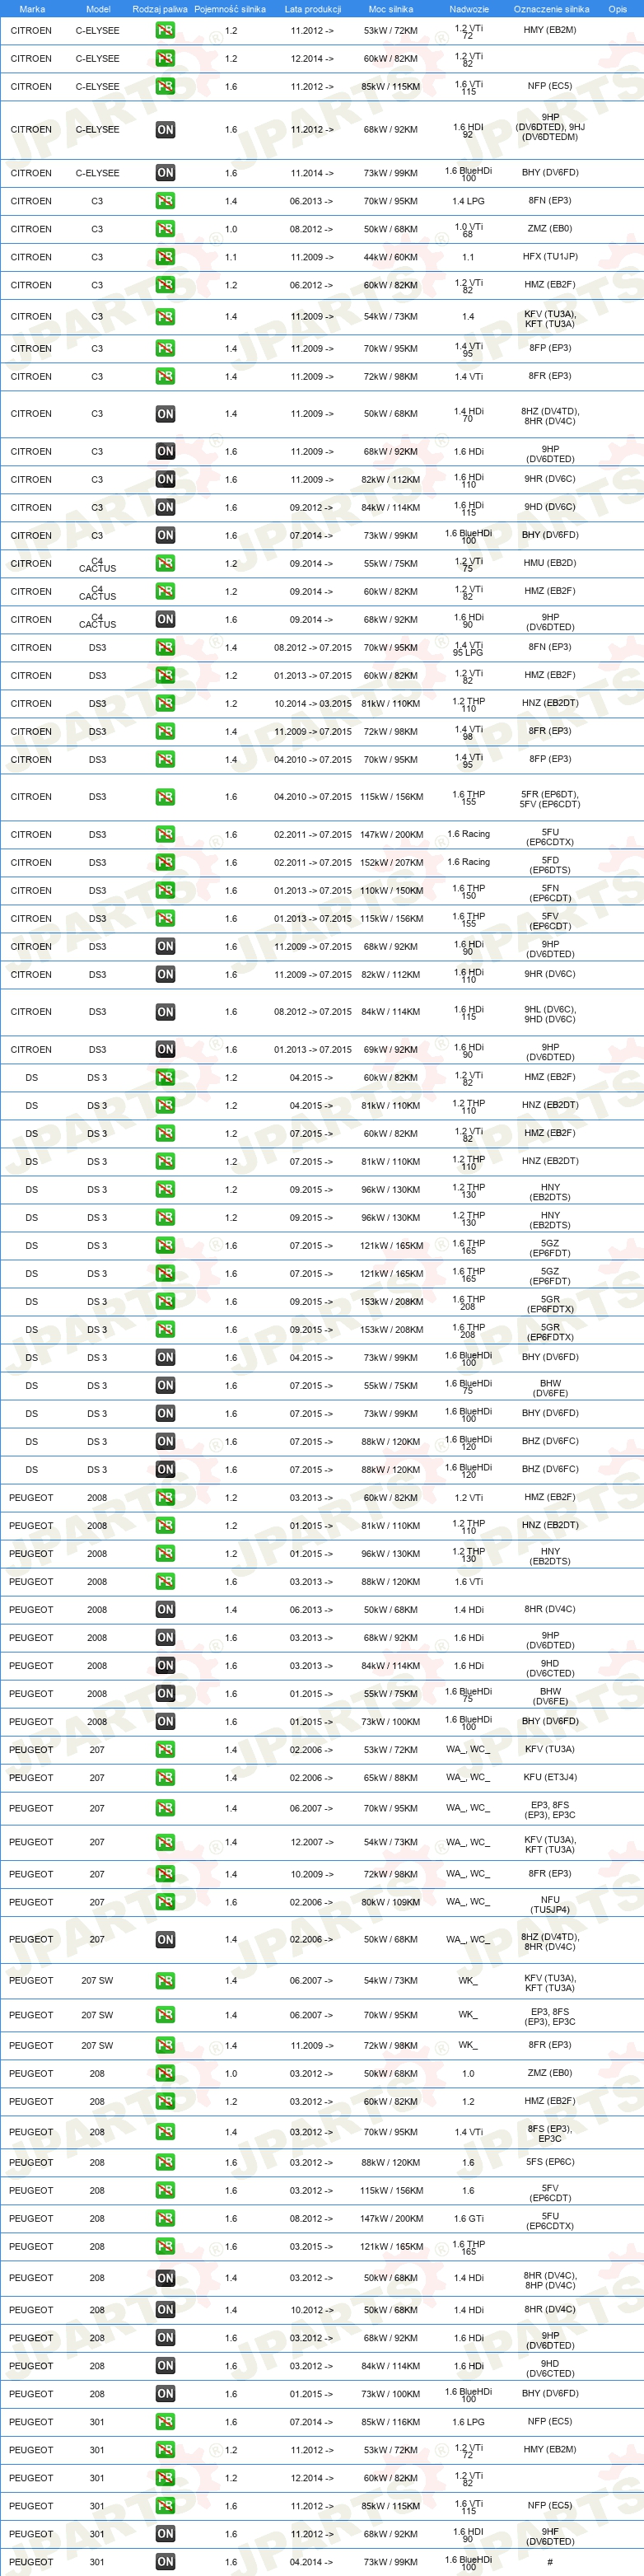Click fuel icon in Peugeot 207 KFU (ET3J4) row

(165, 1778)
